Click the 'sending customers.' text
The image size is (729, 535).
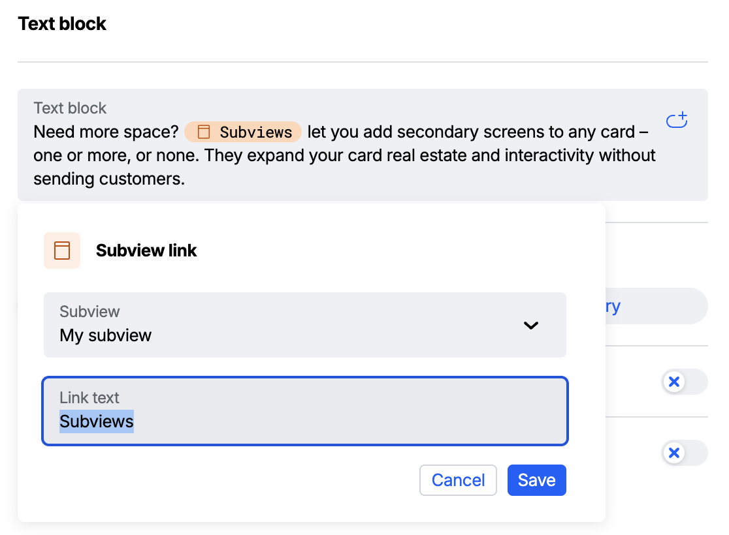109,179
